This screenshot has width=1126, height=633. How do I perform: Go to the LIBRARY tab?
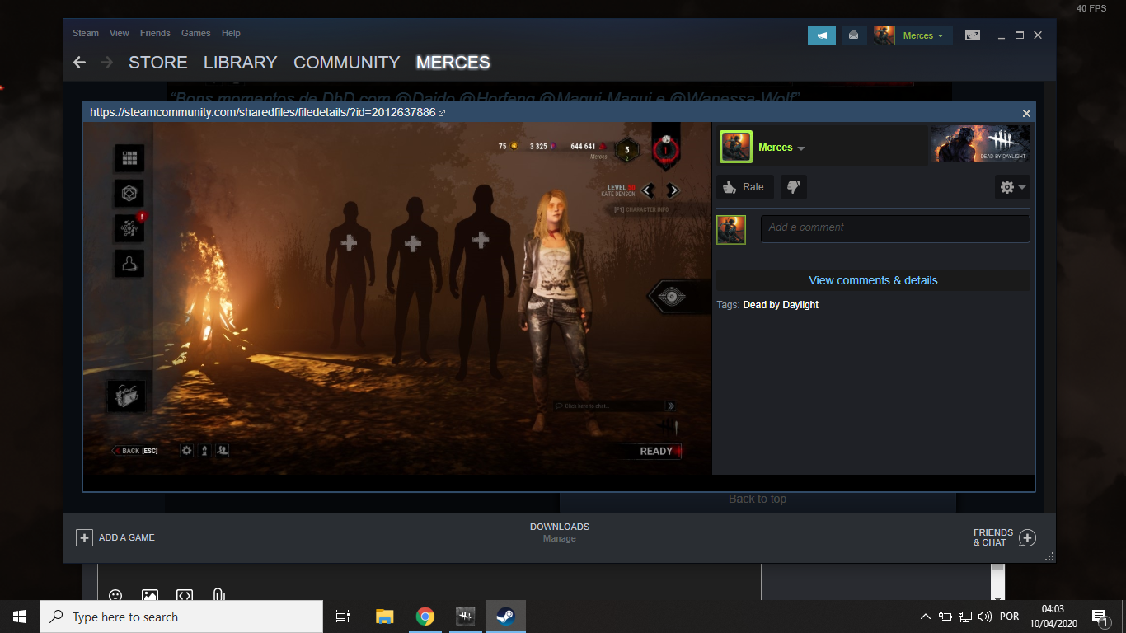[x=240, y=63]
